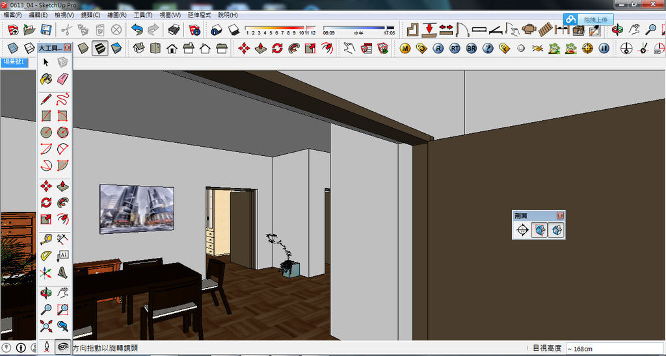The image size is (666, 356).
Task: Select the Polygon tool in large toolset
Action: click(x=63, y=133)
